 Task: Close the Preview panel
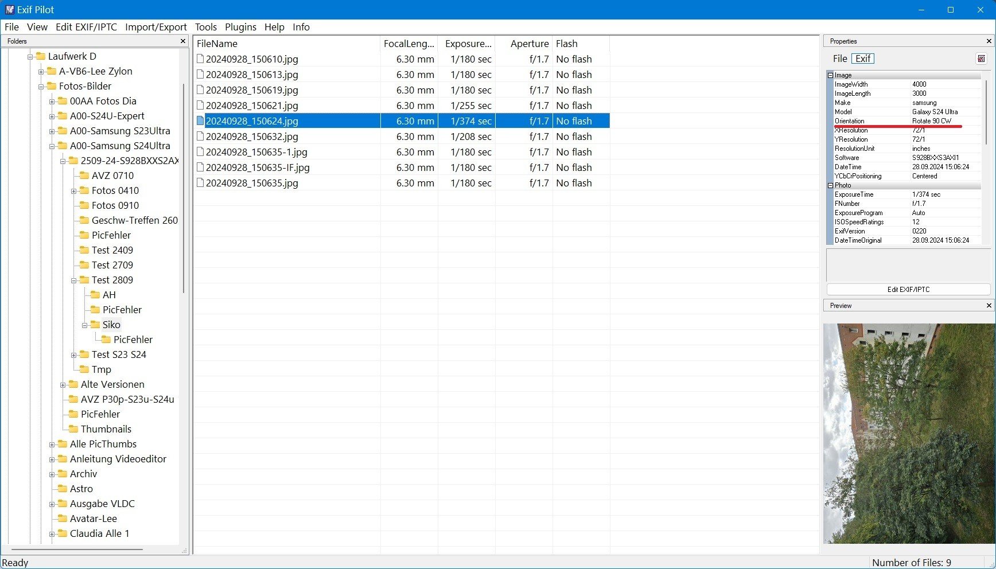coord(989,306)
